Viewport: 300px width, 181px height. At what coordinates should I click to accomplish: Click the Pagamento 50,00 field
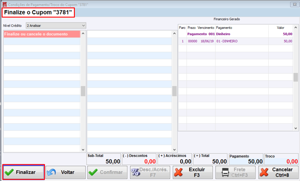click(x=246, y=160)
